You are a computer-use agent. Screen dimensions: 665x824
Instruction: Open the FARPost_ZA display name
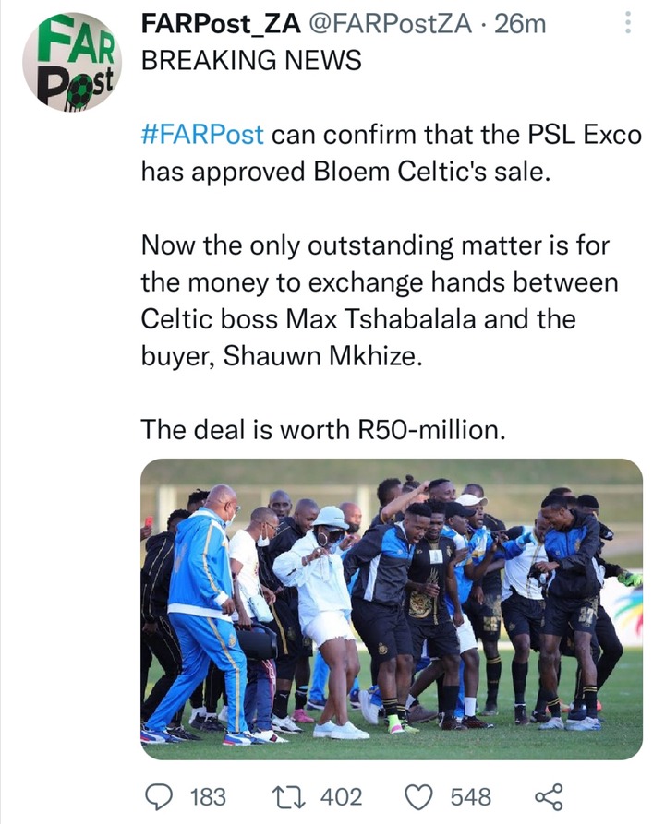(221, 24)
